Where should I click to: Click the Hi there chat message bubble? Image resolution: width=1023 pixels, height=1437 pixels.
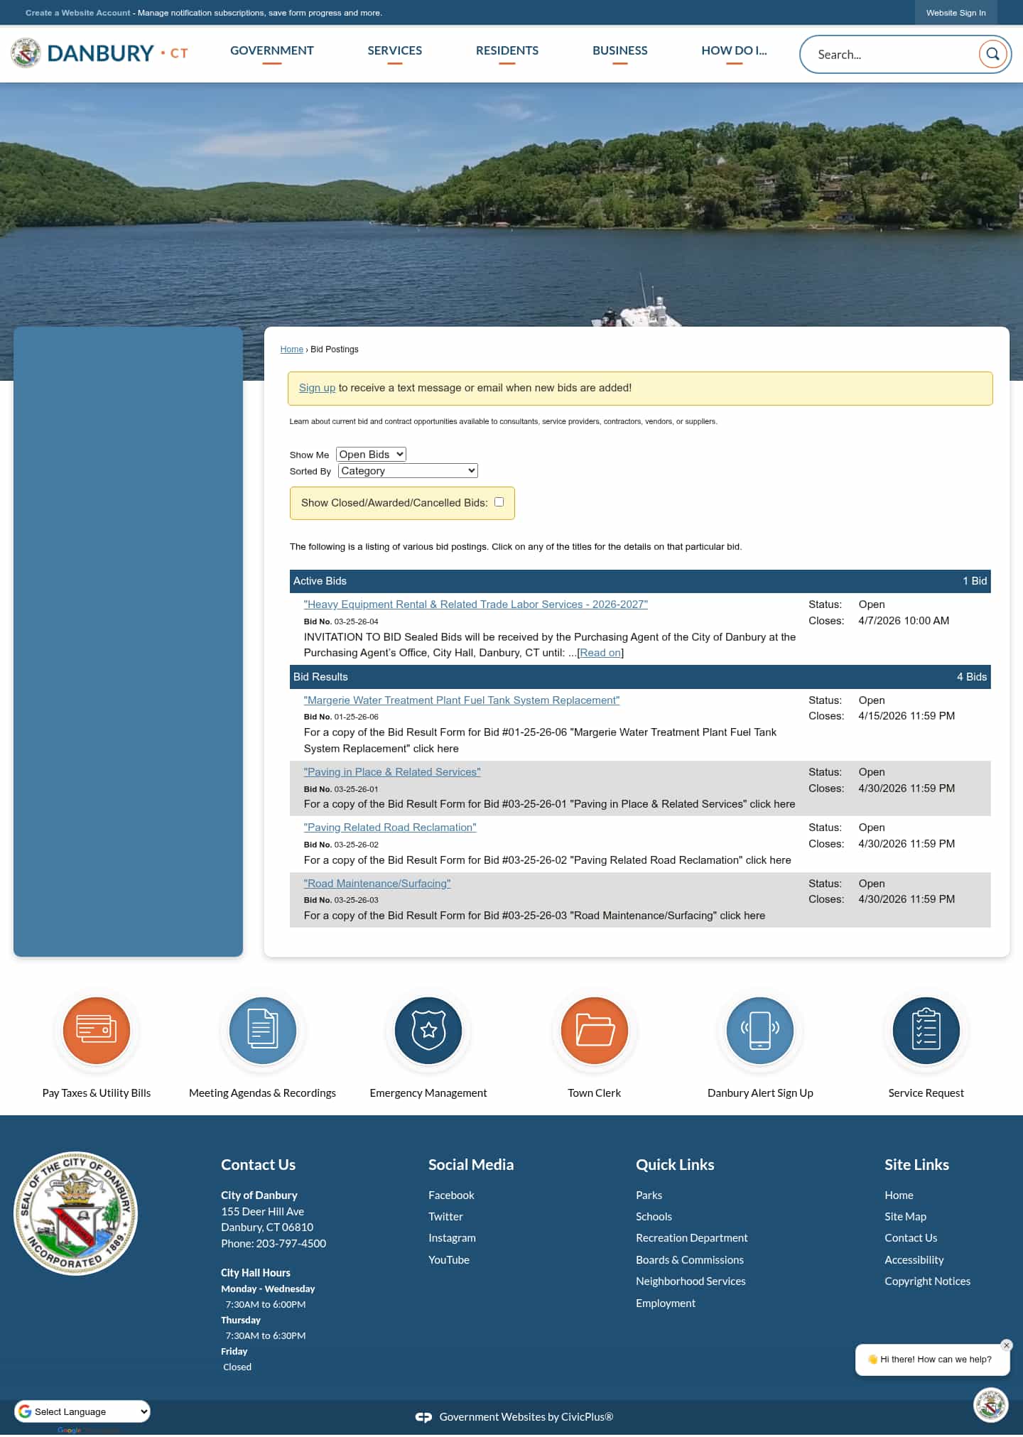tap(933, 1360)
